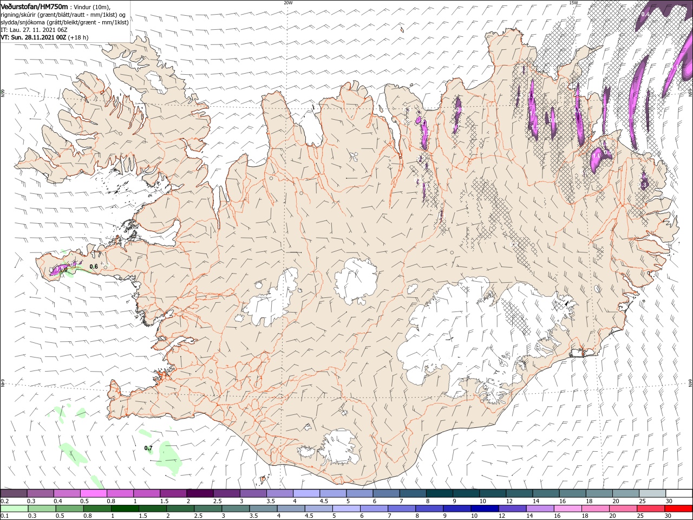693x520 pixels.
Task: Select the bright red 30 swatch in lower legend
Action: (x=679, y=509)
